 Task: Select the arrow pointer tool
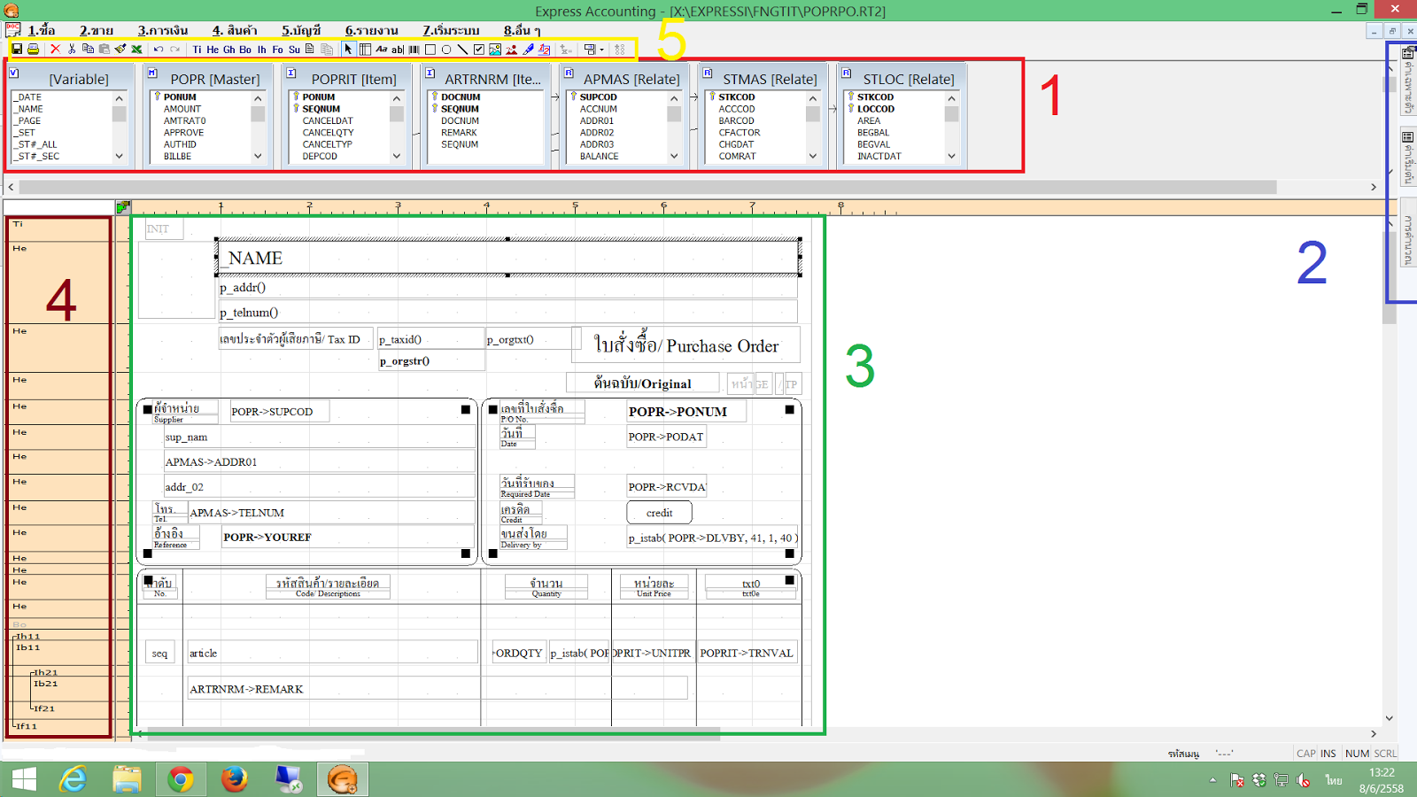pyautogui.click(x=348, y=50)
